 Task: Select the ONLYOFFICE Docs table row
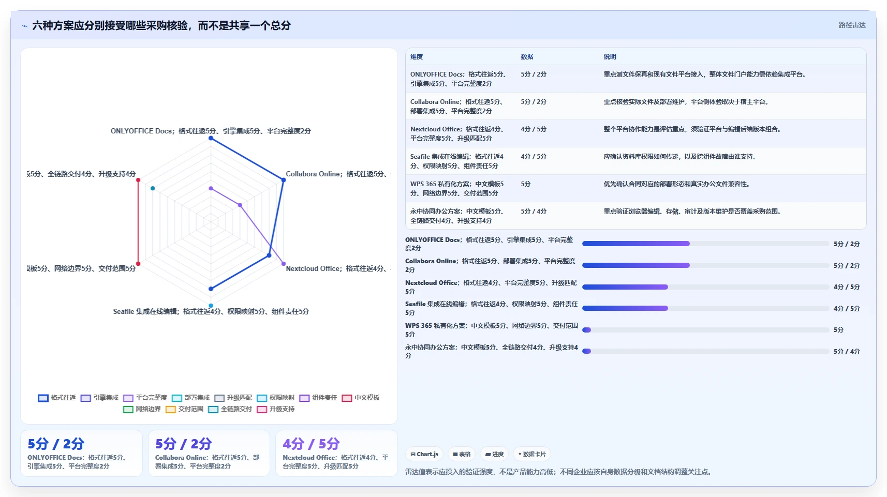click(635, 79)
